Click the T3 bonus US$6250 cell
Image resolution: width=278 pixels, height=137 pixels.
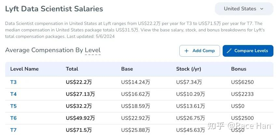pyautogui.click(x=242, y=82)
